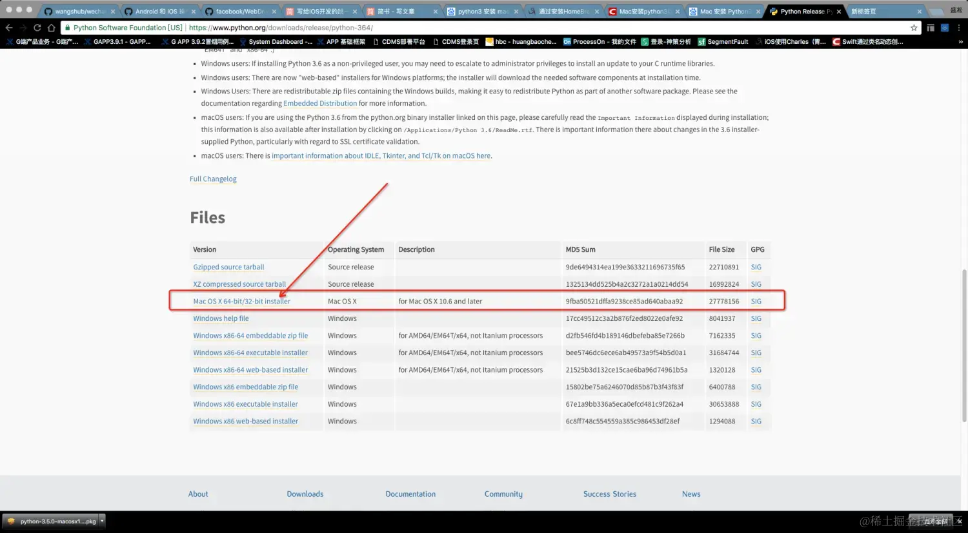Close the downloads bar
Image resolution: width=968 pixels, height=533 pixels.
(960, 521)
